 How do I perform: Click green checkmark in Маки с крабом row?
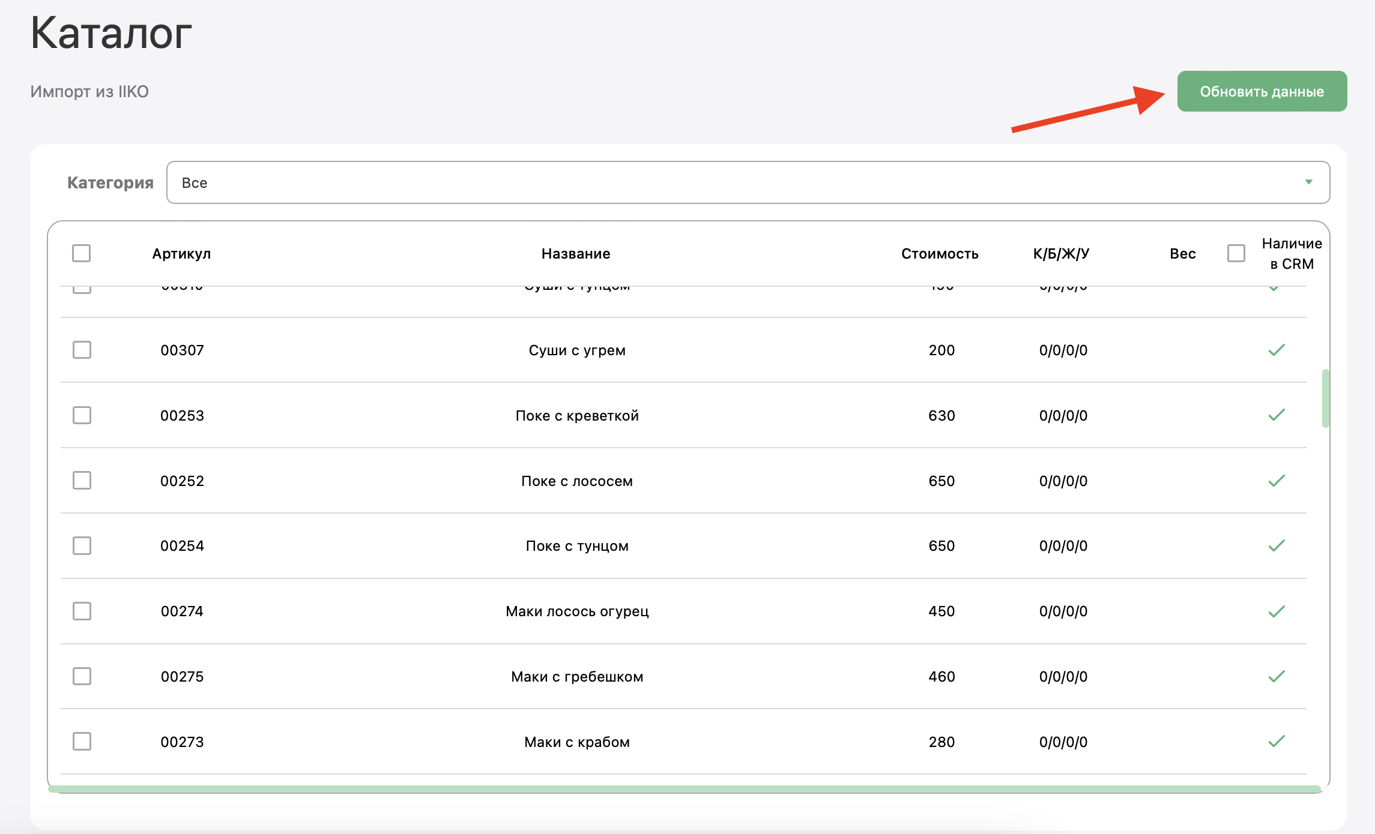tap(1277, 742)
